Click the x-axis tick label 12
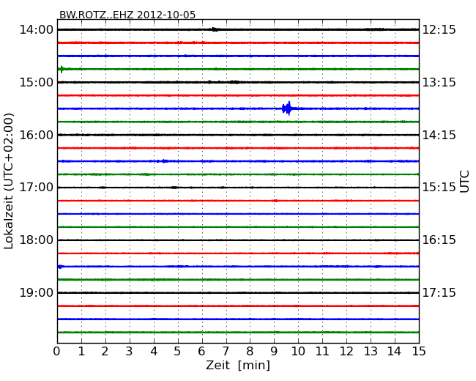Viewport: 476px width, 381px height. (x=346, y=352)
